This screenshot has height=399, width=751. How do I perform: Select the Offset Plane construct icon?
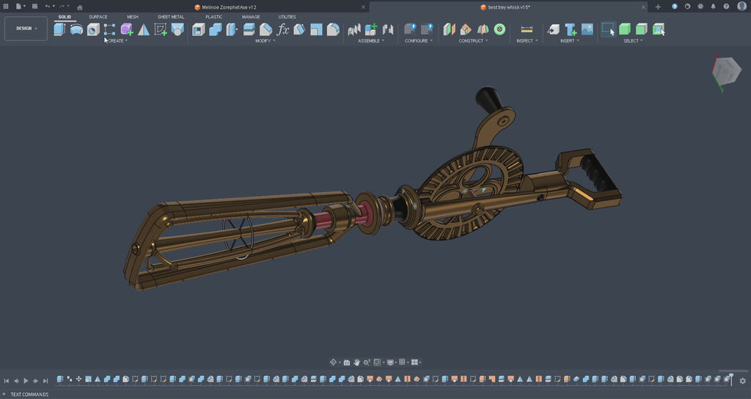click(x=449, y=29)
